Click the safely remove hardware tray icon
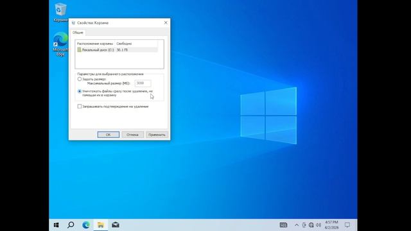Viewport: 411px width, 231px height. [304, 225]
